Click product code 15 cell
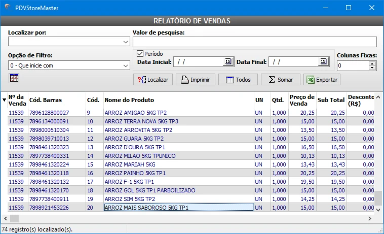This screenshot has height=234, width=384. 95,164
